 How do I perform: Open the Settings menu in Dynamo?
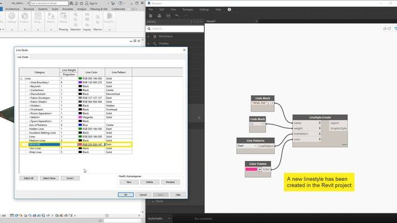204,9
